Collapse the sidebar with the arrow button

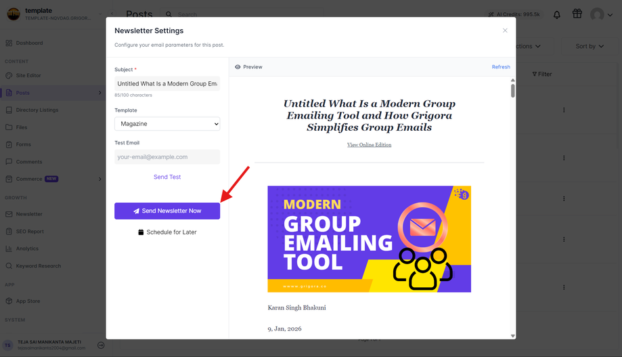112,14
